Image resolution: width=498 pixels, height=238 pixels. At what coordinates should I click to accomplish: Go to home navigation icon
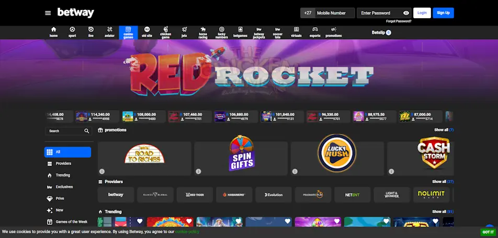54,32
